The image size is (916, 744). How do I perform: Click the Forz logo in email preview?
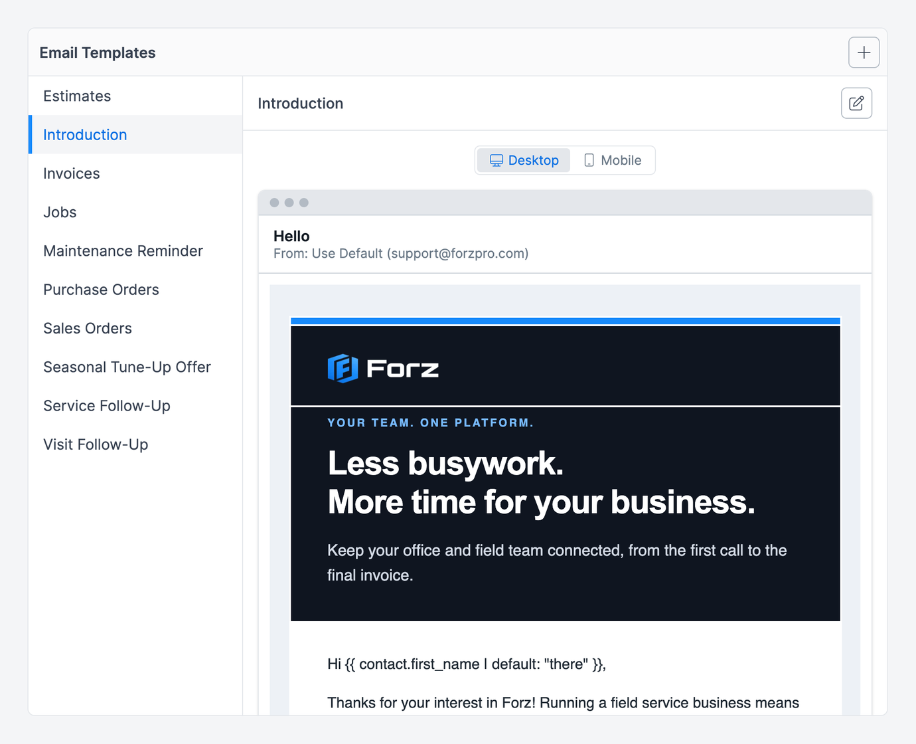(x=383, y=368)
